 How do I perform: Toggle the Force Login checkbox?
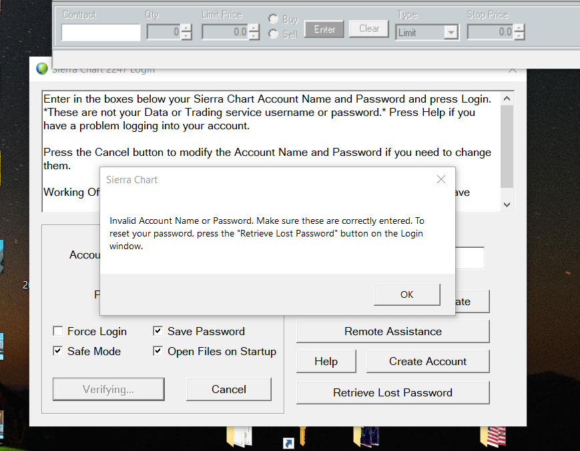(57, 331)
